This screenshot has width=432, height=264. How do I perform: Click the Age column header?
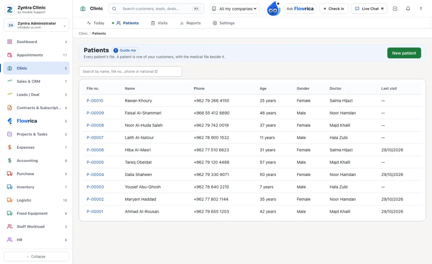(x=263, y=88)
